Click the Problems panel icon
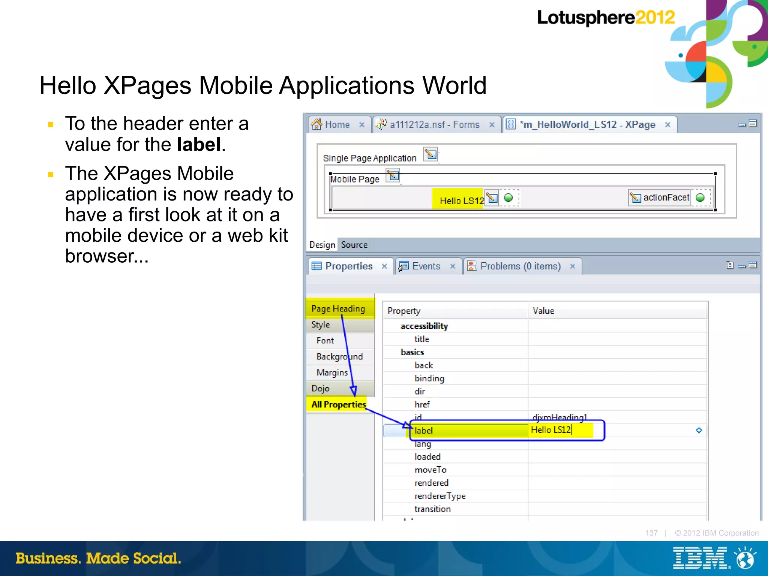Screen dimensions: 768x576 (472, 266)
